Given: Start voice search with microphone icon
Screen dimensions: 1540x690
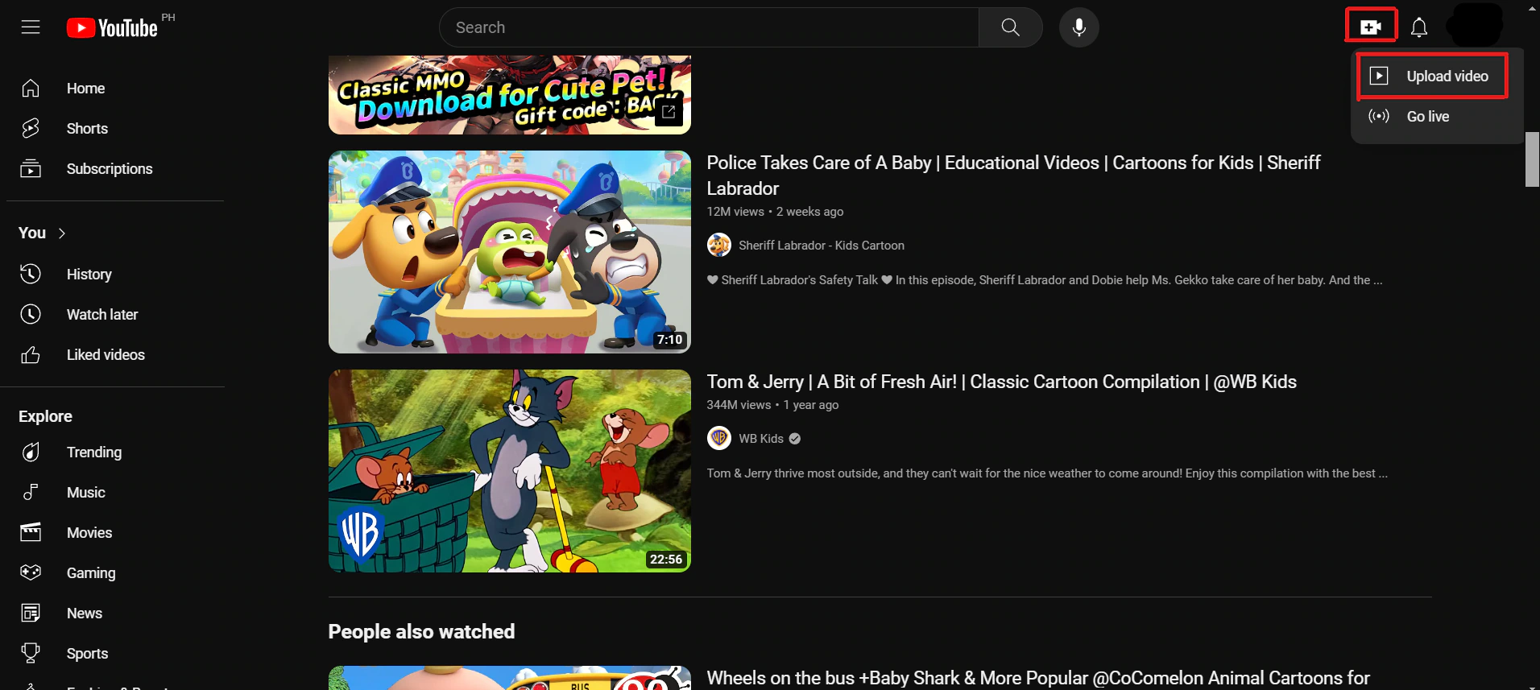Looking at the screenshot, I should click(1079, 27).
